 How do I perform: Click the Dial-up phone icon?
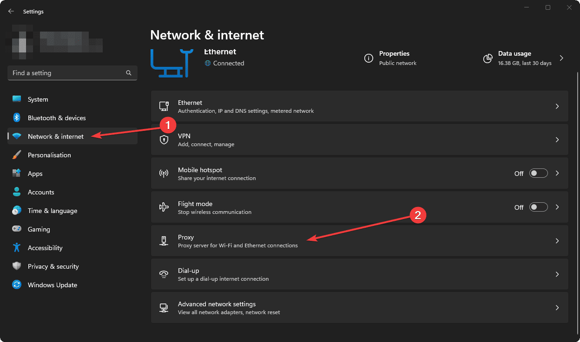tap(164, 274)
